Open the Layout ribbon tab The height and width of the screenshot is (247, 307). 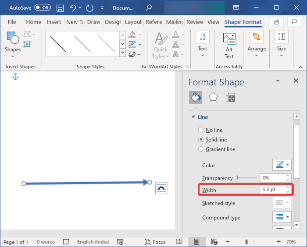pyautogui.click(x=133, y=22)
